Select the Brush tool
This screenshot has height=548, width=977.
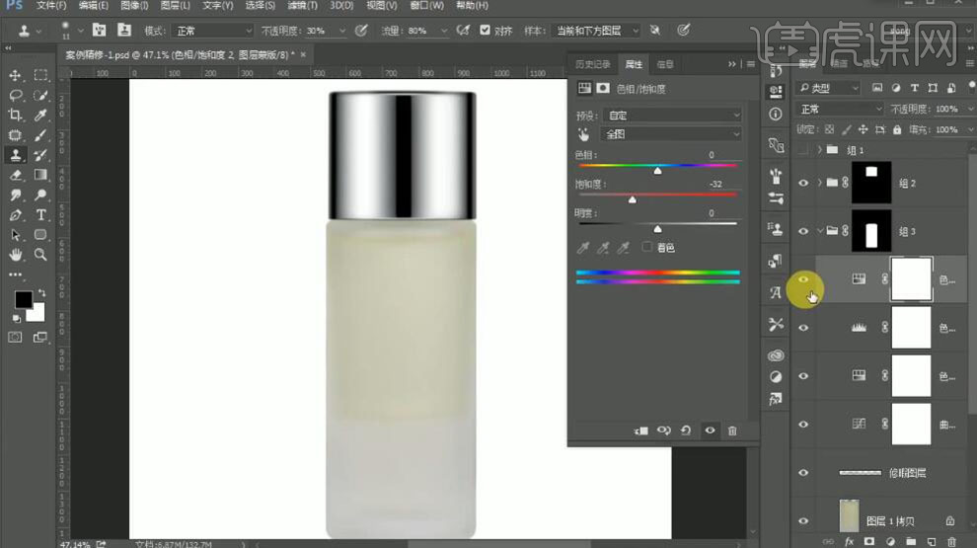tap(40, 135)
